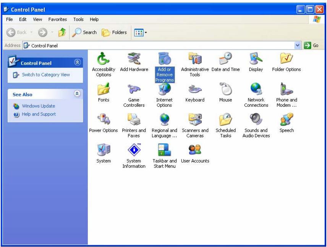Open Scheduled Tasks folder
The image size is (327, 247).
(225, 125)
